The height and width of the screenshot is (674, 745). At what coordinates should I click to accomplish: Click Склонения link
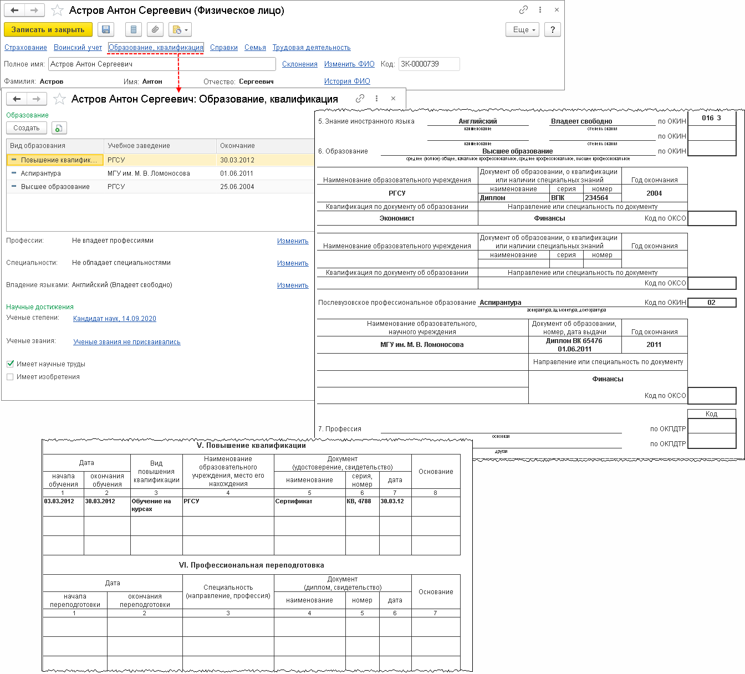[x=300, y=64]
